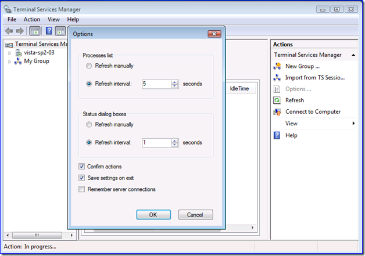Expand the vista-sp2-03 tree node
The image size is (365, 256).
9,53
